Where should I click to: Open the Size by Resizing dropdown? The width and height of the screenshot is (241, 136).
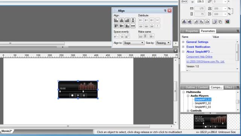click(x=163, y=43)
